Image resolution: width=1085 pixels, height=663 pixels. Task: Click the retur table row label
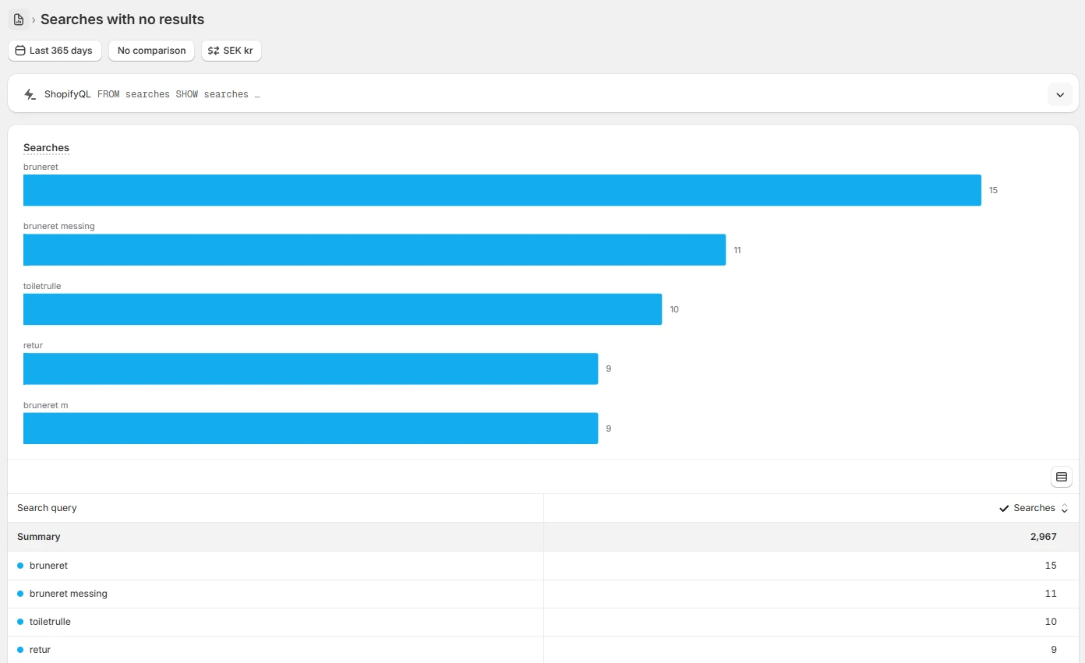[x=40, y=650]
